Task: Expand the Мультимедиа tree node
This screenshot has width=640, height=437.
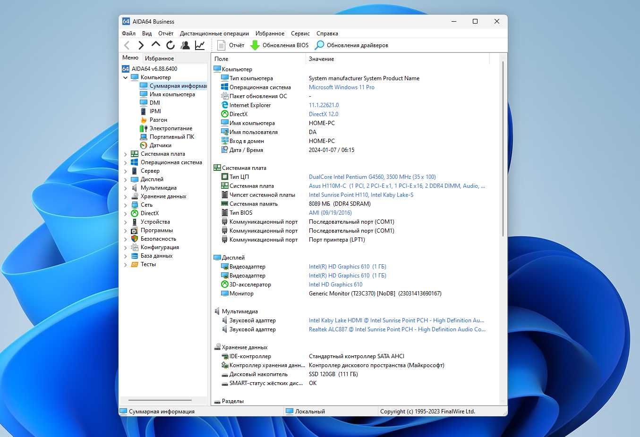Action: (x=126, y=188)
